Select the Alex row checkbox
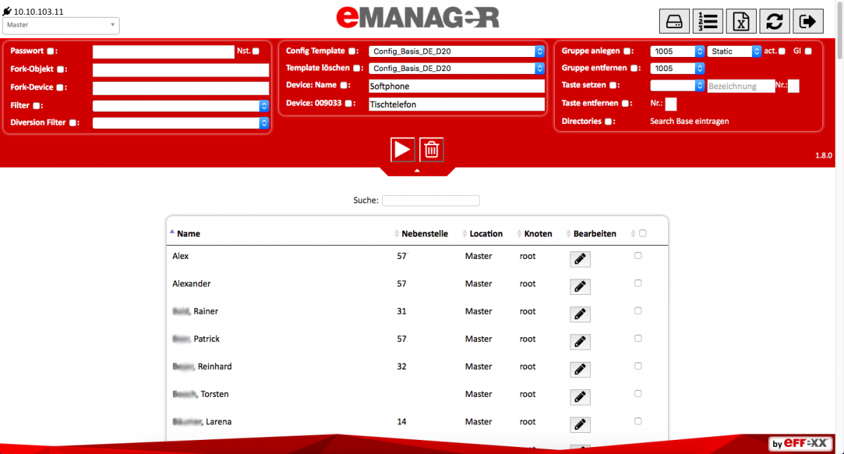 [638, 256]
